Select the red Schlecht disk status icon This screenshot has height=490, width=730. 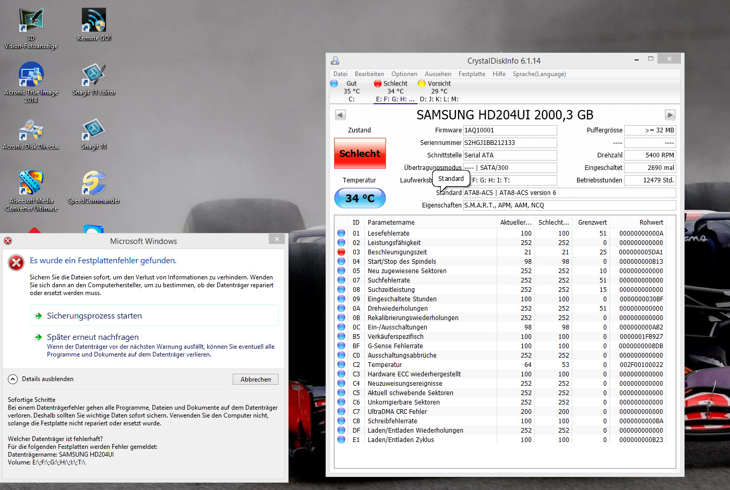pos(378,83)
